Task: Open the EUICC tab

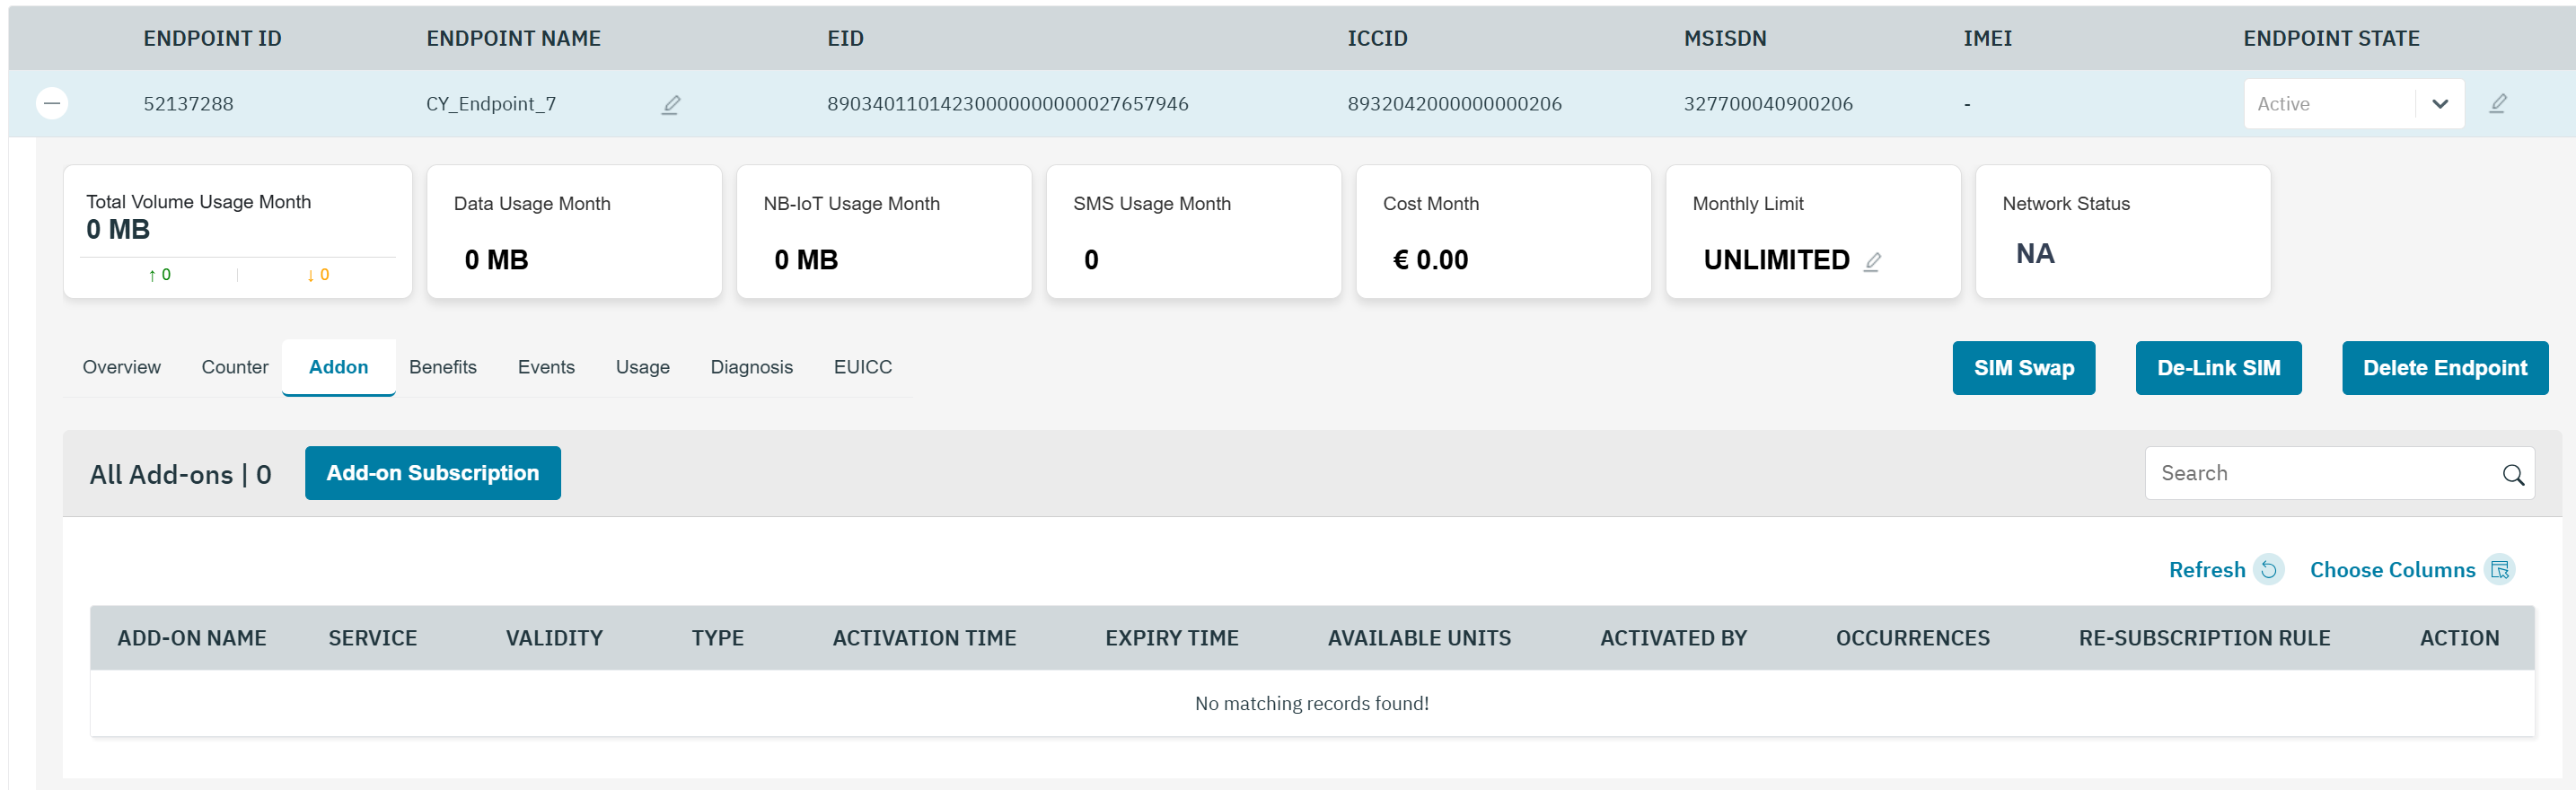Action: click(x=862, y=367)
